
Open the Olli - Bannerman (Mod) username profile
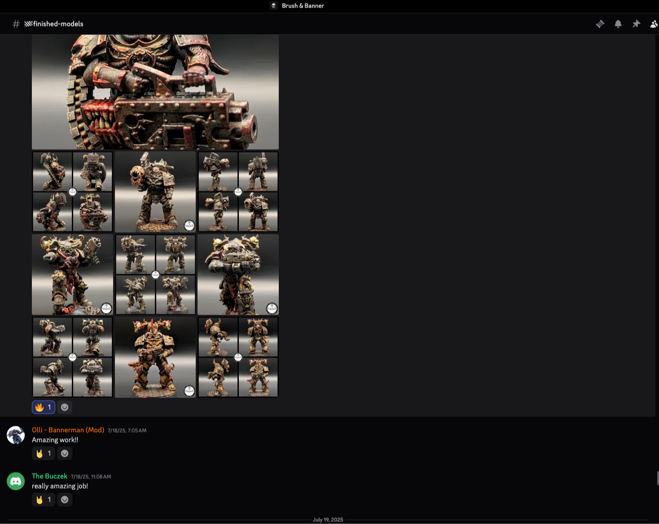[68, 430]
